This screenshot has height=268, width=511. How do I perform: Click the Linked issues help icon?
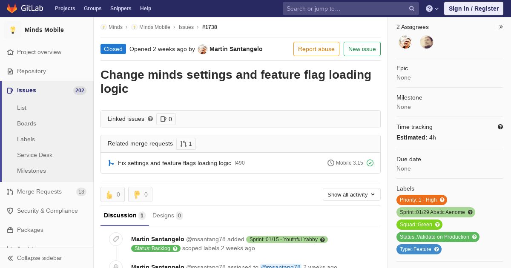[x=150, y=119]
